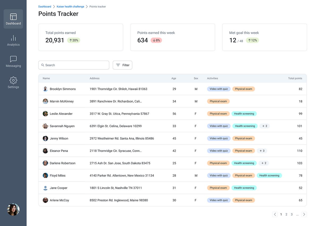Expand the + 2 activities chip for Savannah Nguyen
Image resolution: width=319 pixels, height=226 pixels.
click(265, 126)
